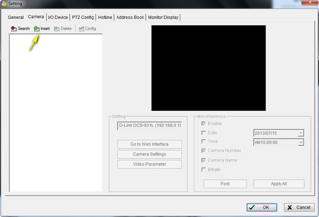Click the black camera preview area
This screenshot has height=217, width=319.
(208, 68)
